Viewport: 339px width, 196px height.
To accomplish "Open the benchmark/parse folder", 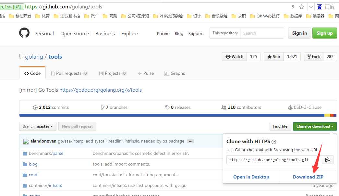I will [x=46, y=153].
